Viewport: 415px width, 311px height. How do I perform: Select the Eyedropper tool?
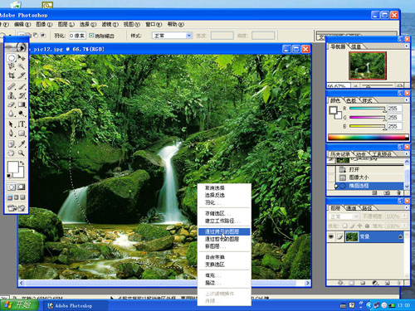(x=22, y=143)
